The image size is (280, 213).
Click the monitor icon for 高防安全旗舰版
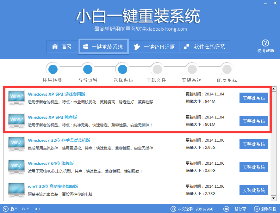(16, 190)
